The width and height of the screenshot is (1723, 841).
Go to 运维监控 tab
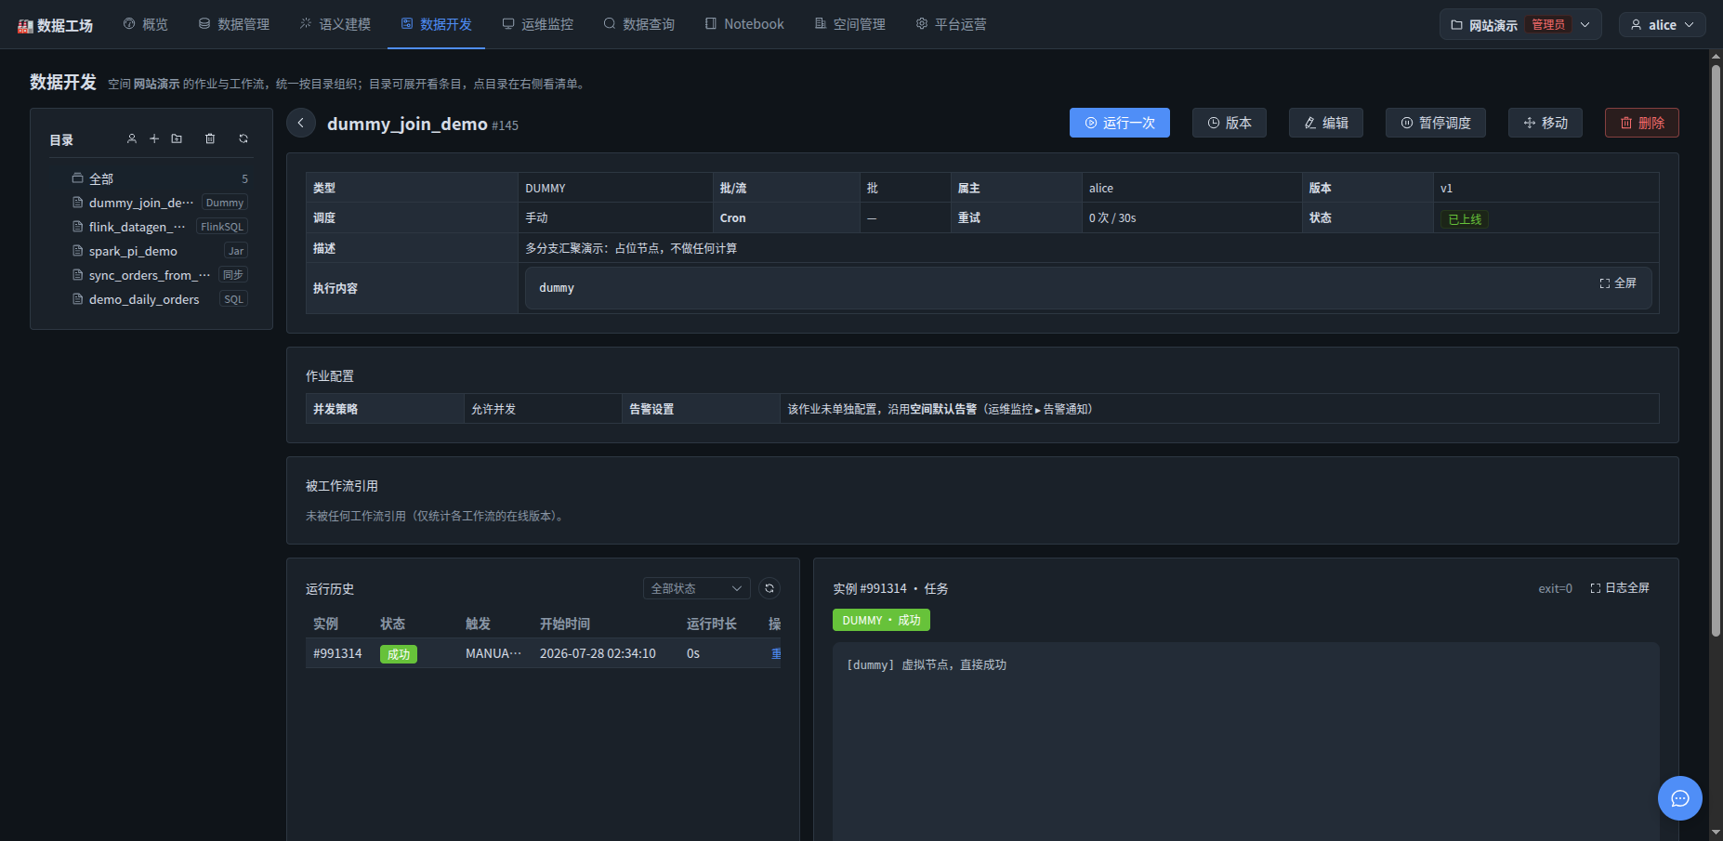pyautogui.click(x=538, y=24)
